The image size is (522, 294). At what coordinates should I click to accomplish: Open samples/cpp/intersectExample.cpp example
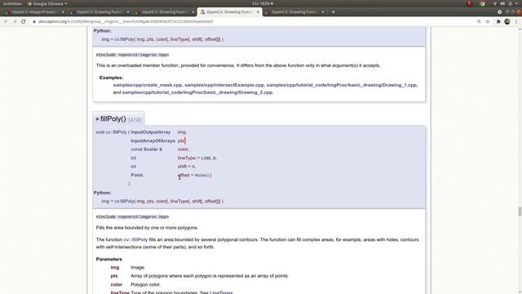point(224,85)
